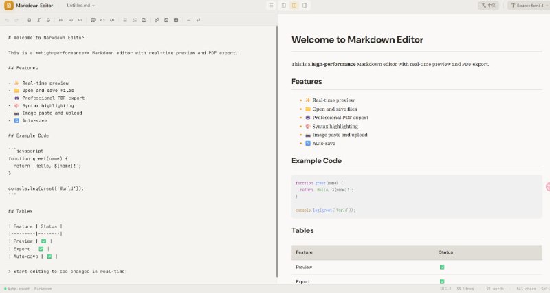
Task: Click the '```javascript' line in the editor
Action: click(26, 151)
